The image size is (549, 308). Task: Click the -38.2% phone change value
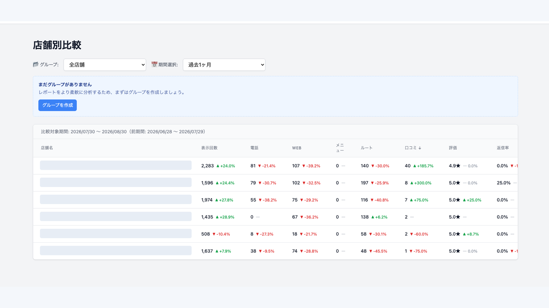pos(268,200)
